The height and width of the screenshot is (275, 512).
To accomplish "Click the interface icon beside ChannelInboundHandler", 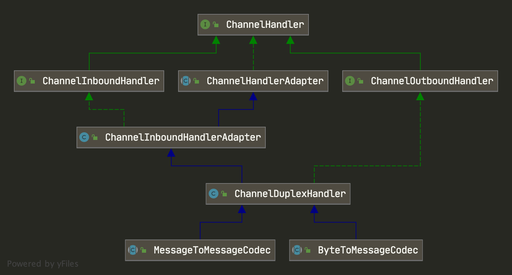I will pyautogui.click(x=22, y=81).
